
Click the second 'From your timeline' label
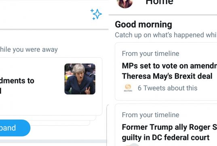151,115
